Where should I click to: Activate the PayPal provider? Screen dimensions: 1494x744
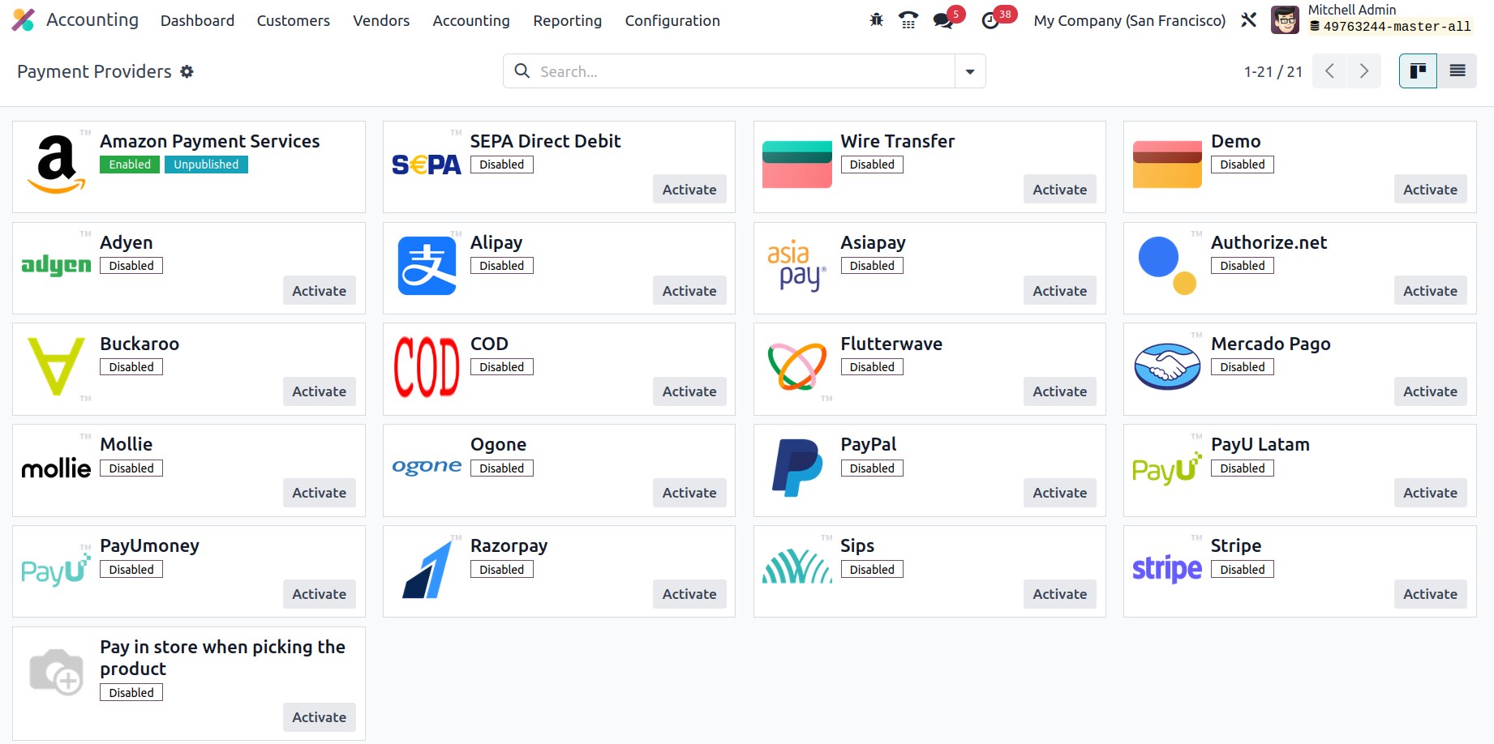point(1059,492)
